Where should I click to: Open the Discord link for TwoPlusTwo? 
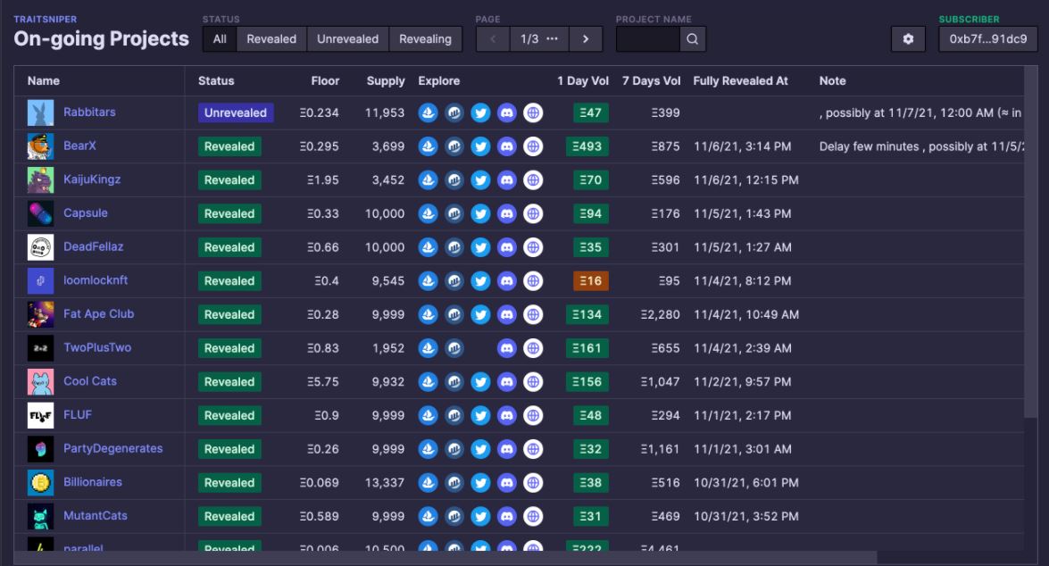click(507, 348)
